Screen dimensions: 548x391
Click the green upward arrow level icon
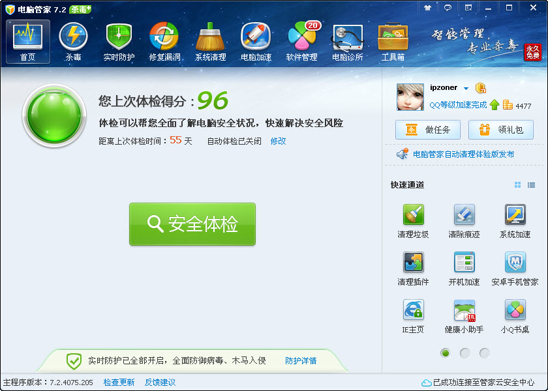click(495, 105)
